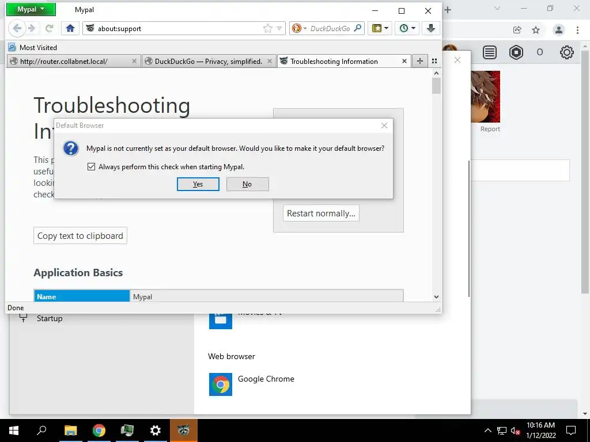Choose No in Default Browser dialog

pyautogui.click(x=247, y=184)
